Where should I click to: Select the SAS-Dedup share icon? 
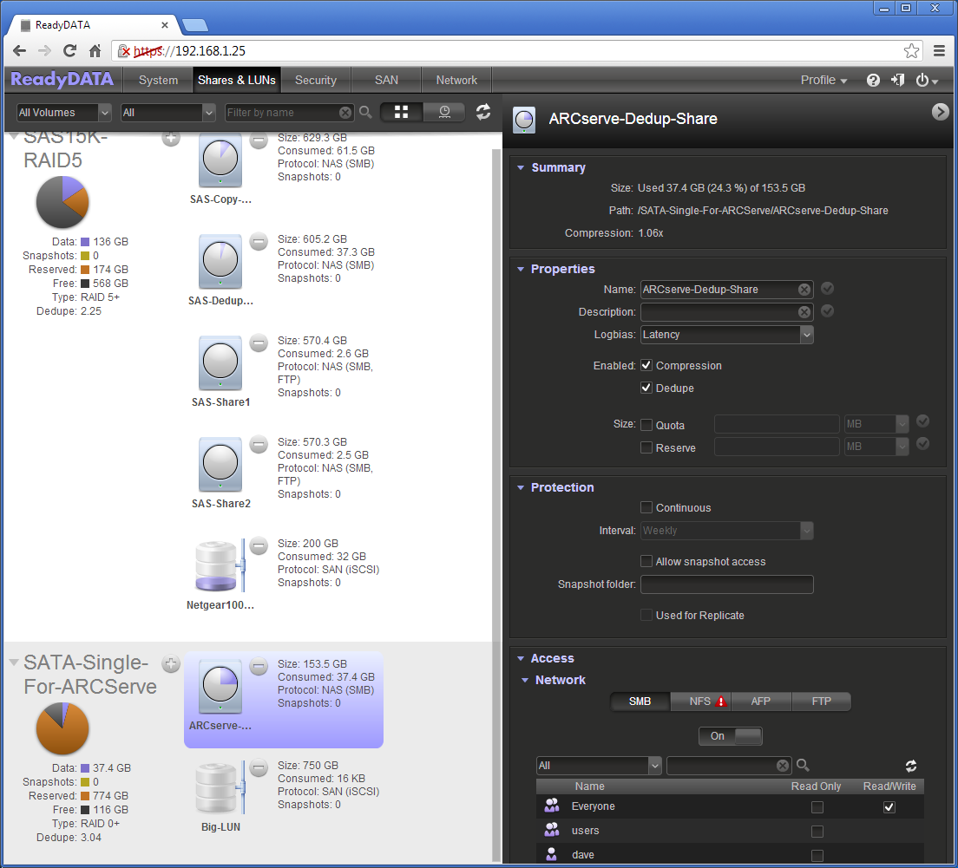tap(220, 261)
